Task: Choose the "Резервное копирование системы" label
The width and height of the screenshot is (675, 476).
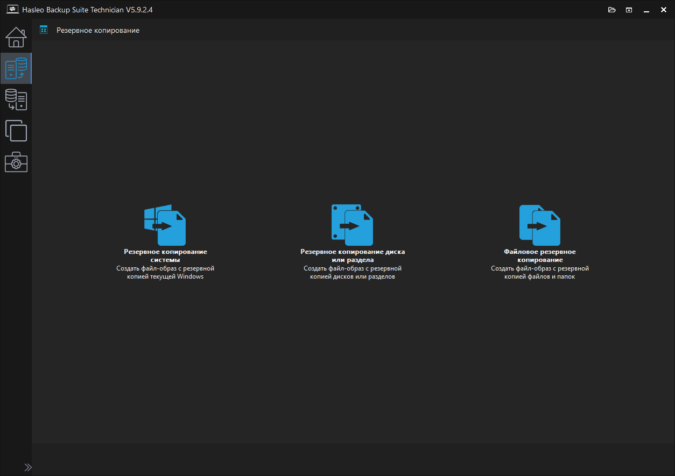Action: 165,255
